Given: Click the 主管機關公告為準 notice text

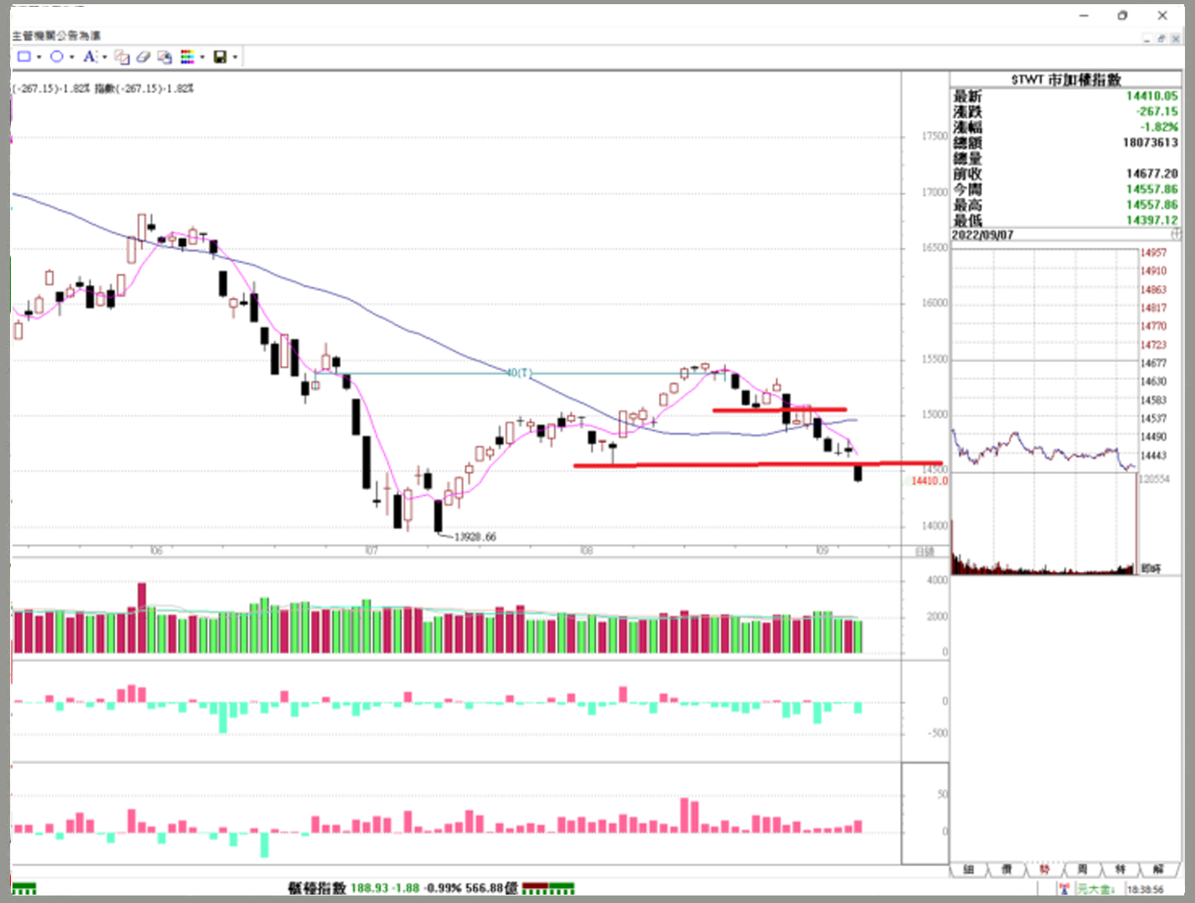Looking at the screenshot, I should (56, 35).
